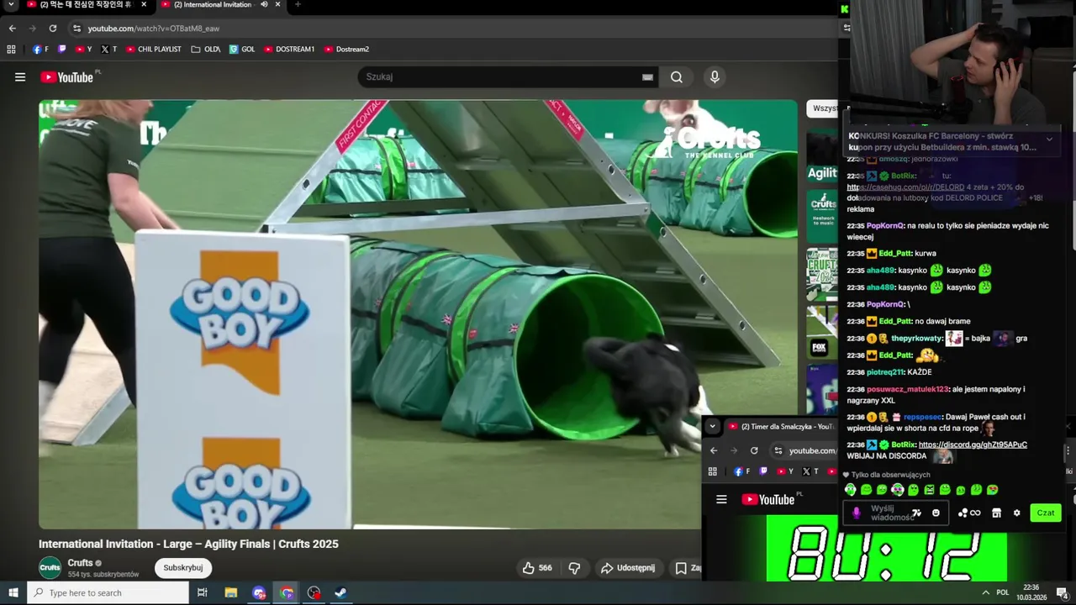Open tab search chevron in main browser window

pyautogui.click(x=11, y=4)
